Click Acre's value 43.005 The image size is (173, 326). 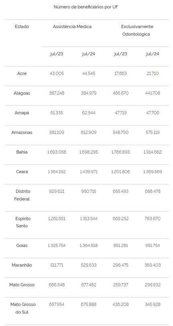coord(57,74)
